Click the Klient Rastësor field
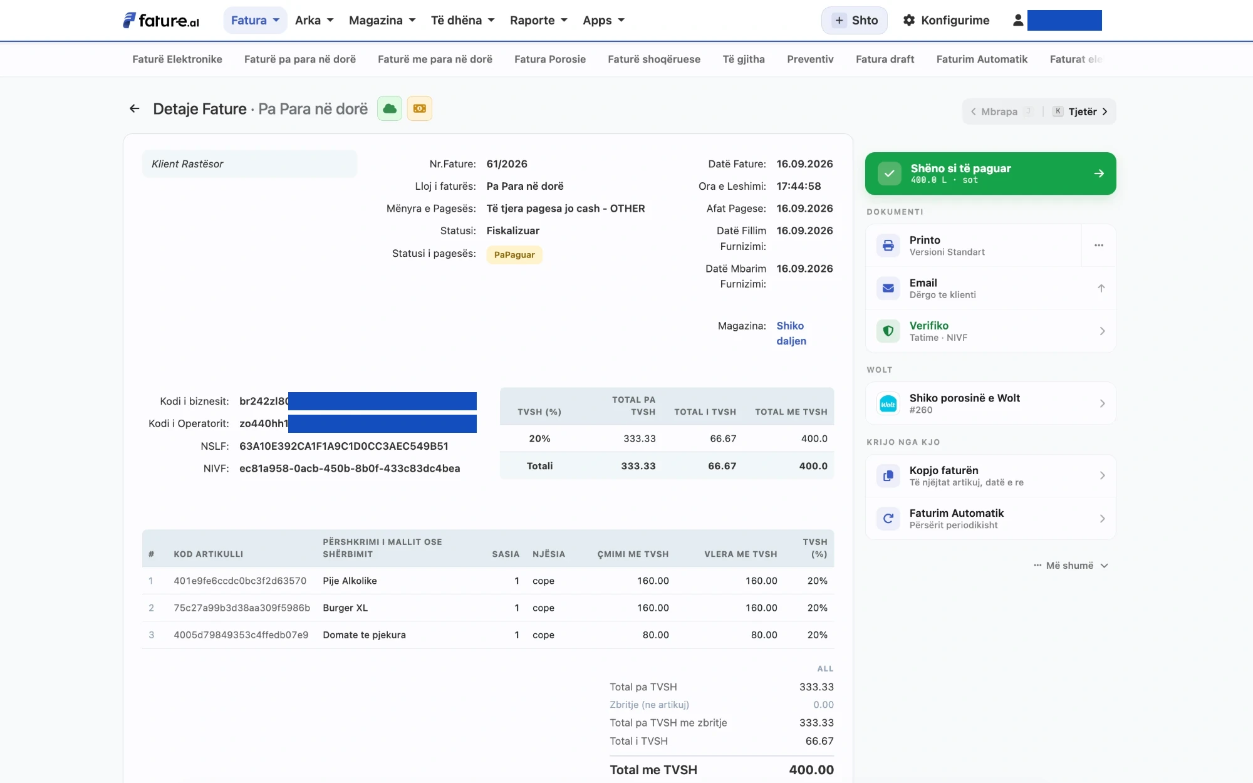 tap(249, 164)
